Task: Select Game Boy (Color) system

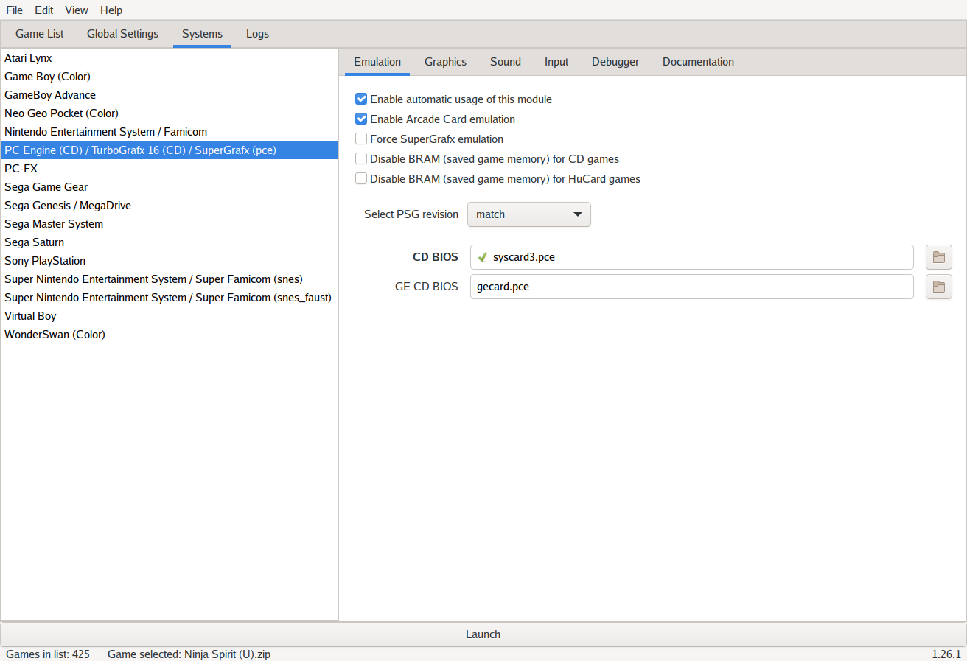Action: [x=170, y=77]
